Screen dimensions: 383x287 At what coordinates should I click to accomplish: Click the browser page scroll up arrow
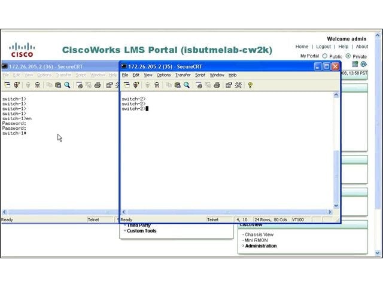coord(378,35)
